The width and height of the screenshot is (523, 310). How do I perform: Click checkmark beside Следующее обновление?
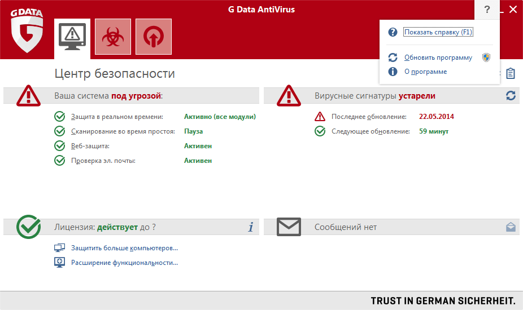(x=320, y=131)
